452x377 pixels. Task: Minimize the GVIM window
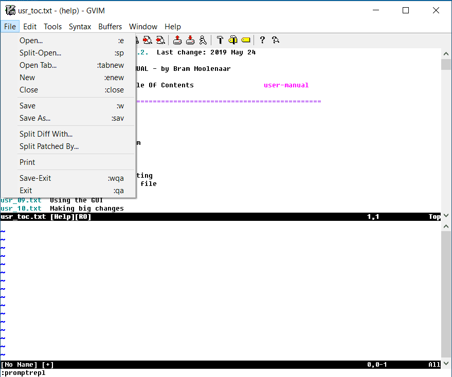[376, 10]
